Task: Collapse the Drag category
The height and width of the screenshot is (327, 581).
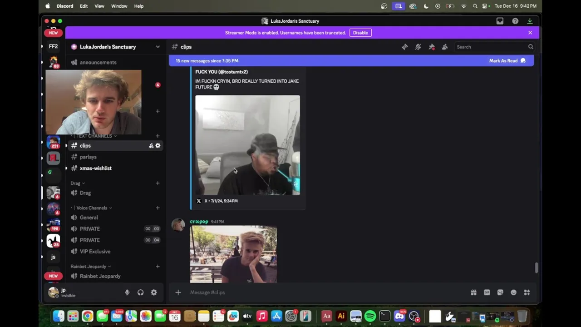Action: (x=78, y=183)
